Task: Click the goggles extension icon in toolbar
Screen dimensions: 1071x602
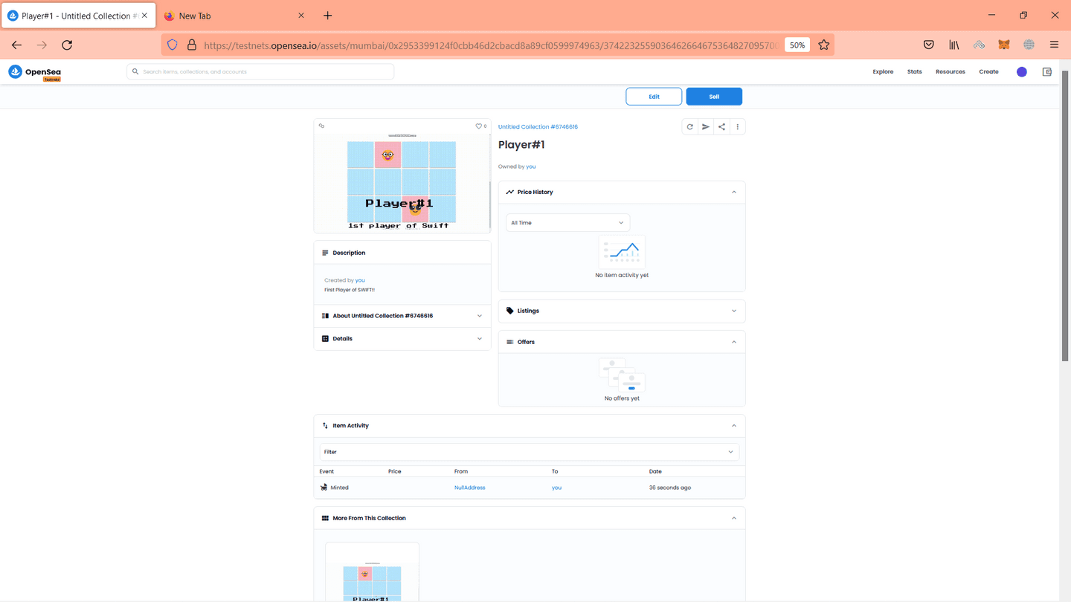Action: click(979, 45)
